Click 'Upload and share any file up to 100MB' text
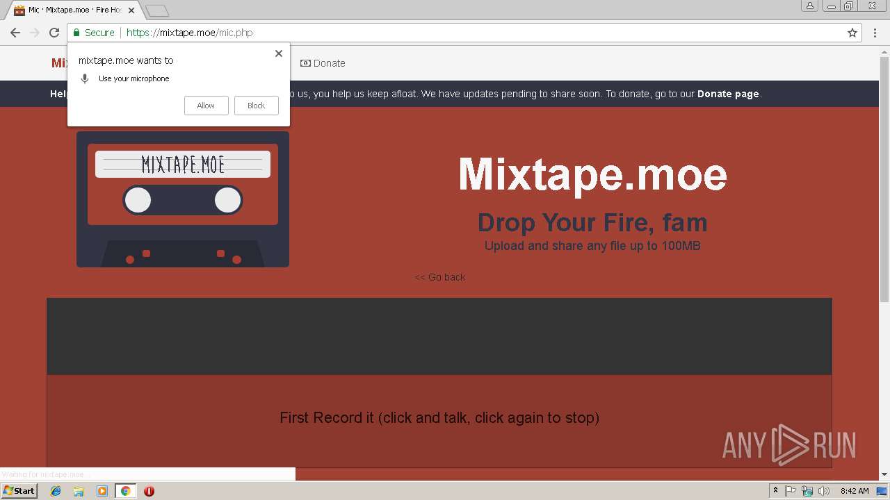Viewport: 890px width, 500px height. pyautogui.click(x=592, y=246)
